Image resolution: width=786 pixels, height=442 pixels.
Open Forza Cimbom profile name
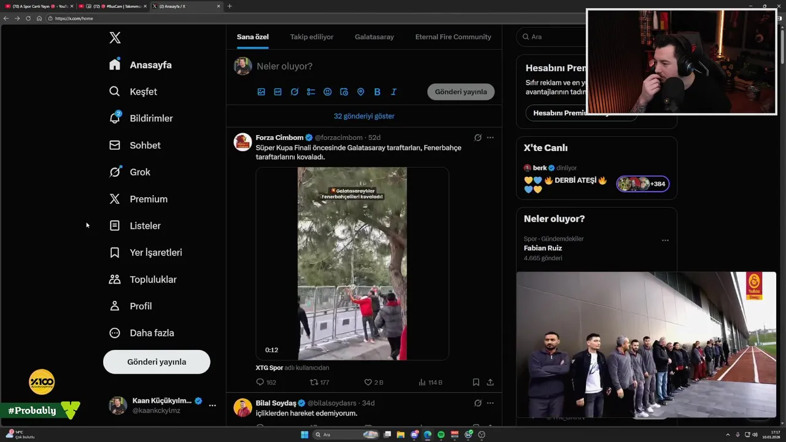click(x=279, y=138)
